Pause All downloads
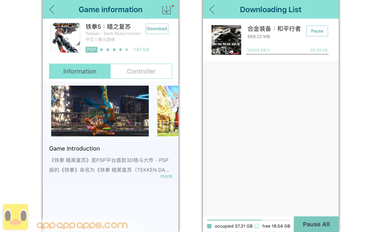 point(316,224)
